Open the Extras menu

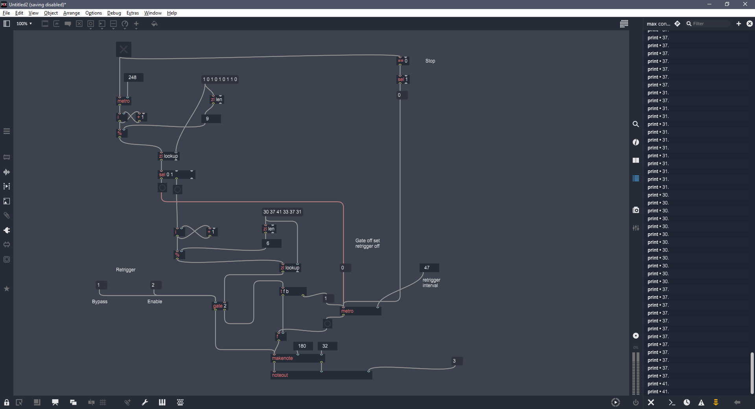(133, 13)
